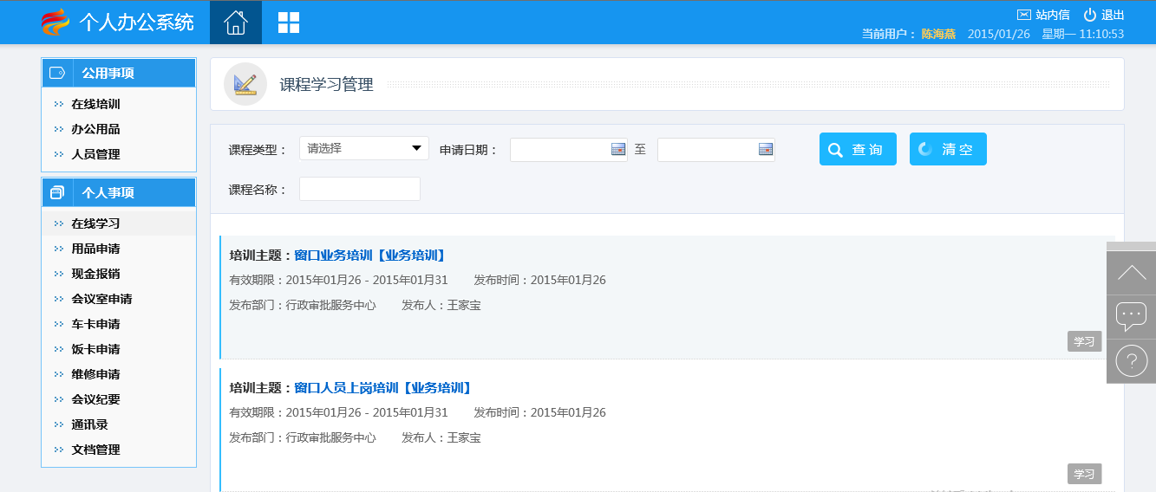
Task: Select 在线学习 in the sidebar
Action: pos(95,223)
